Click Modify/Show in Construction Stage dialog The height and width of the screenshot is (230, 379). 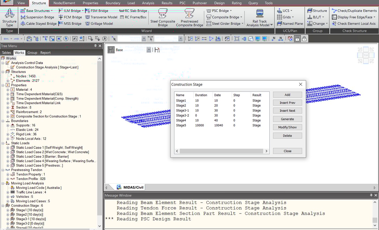[x=287, y=127]
